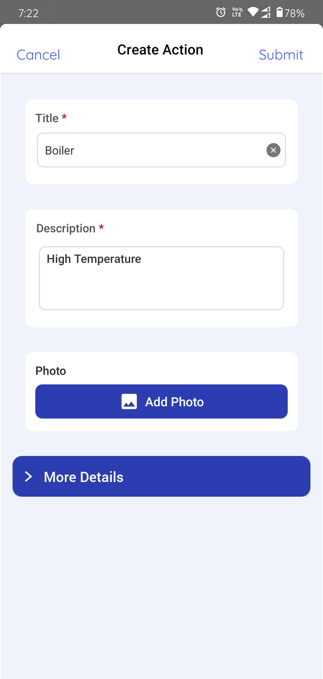Click the picture icon on Add Photo
Viewport: 323px width, 679px height.
(x=129, y=401)
